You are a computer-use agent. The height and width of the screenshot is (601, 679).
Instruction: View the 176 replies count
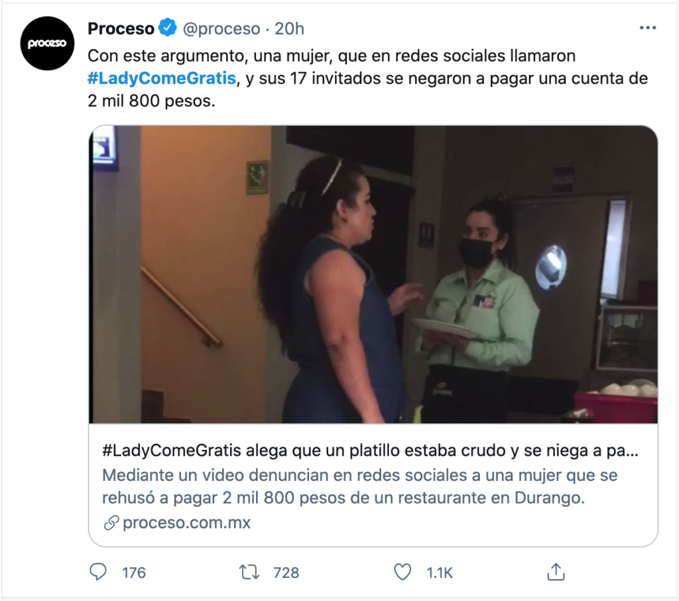pyautogui.click(x=134, y=573)
